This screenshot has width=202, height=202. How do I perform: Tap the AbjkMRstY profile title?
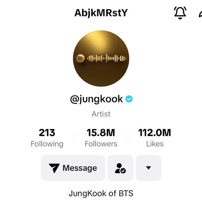click(101, 13)
